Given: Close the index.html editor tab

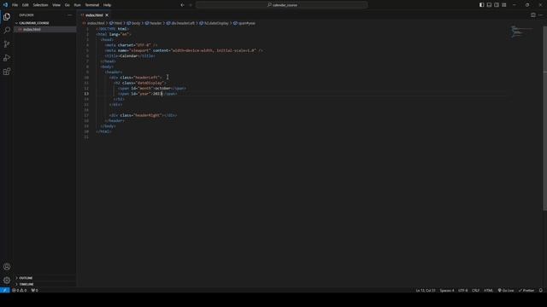Looking at the screenshot, I should tap(107, 15).
